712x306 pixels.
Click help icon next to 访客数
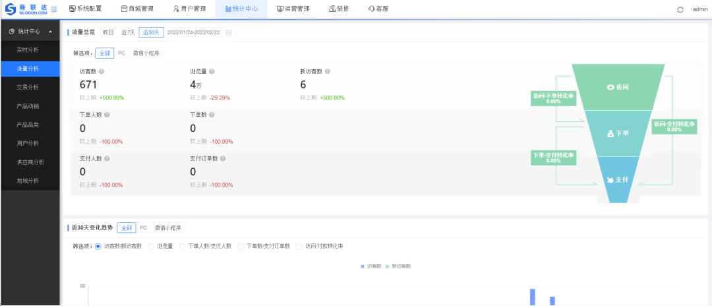tap(102, 71)
